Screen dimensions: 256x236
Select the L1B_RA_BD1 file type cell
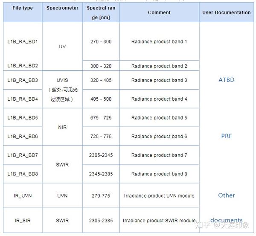23,42
